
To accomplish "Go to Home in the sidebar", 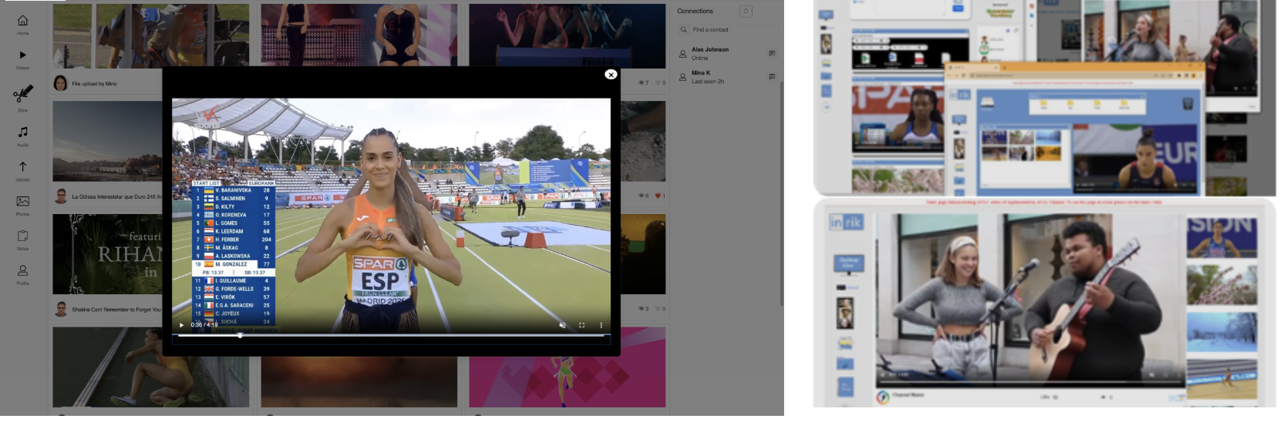I will [x=22, y=22].
